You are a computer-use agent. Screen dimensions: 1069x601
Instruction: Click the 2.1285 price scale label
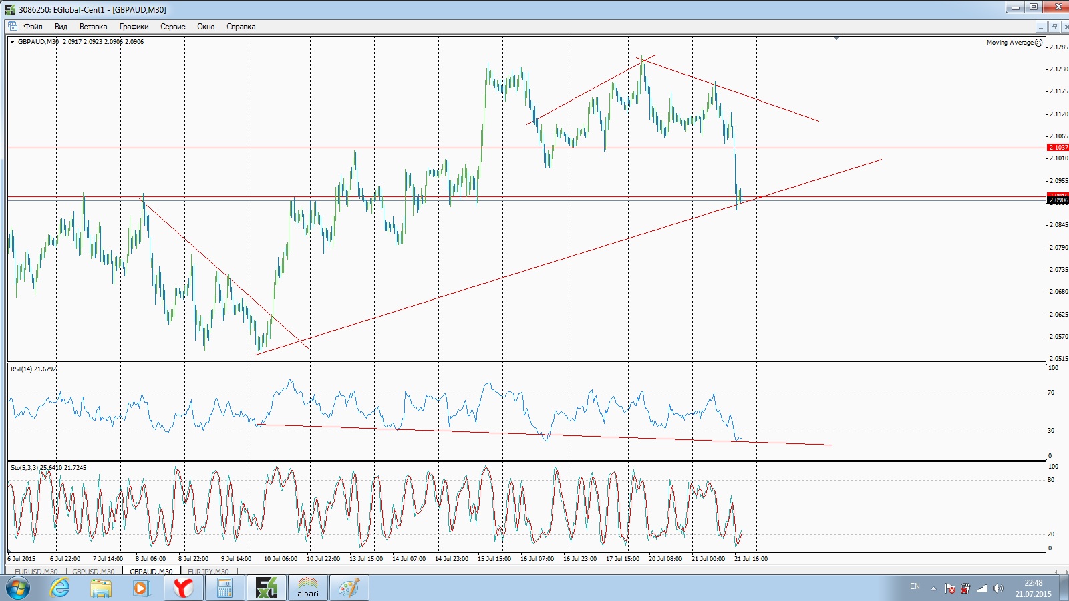[1058, 47]
